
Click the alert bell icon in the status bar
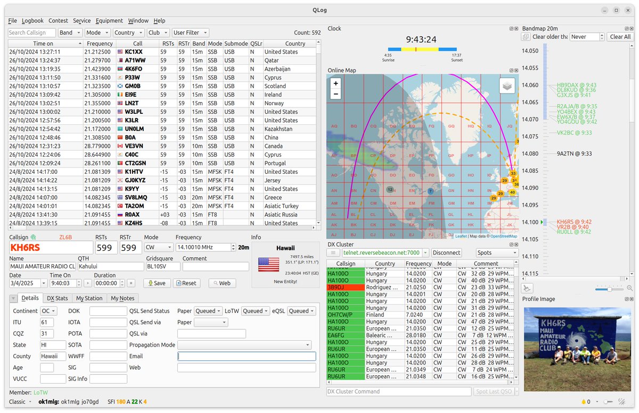584,401
